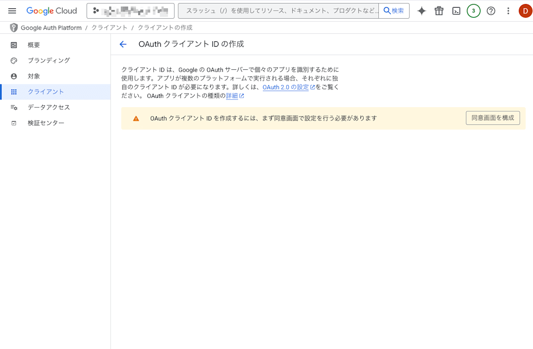Click the consent screen warning message text
Screen dimensions: 533x349
263,118
